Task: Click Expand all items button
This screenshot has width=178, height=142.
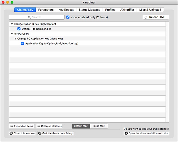Action: (22, 126)
